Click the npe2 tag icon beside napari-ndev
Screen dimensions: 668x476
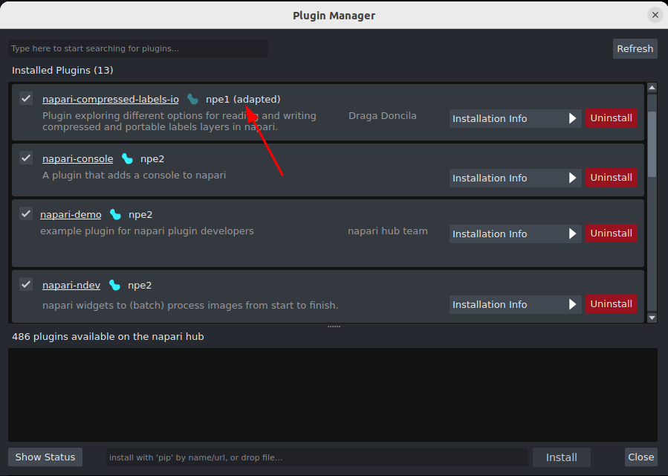(x=116, y=284)
